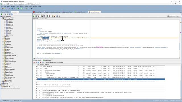Open the Window menu
The height and width of the screenshot is (102, 182).
[35, 6]
